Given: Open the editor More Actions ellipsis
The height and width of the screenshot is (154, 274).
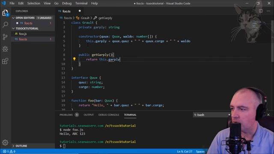Looking at the screenshot, I should [x=268, y=11].
